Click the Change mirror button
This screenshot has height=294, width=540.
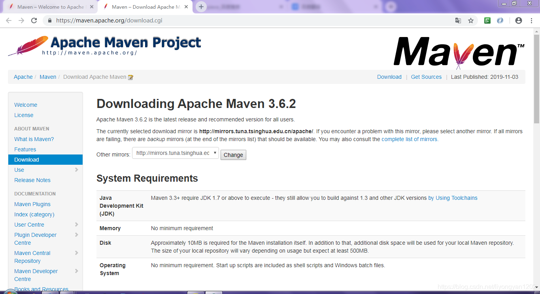(233, 155)
